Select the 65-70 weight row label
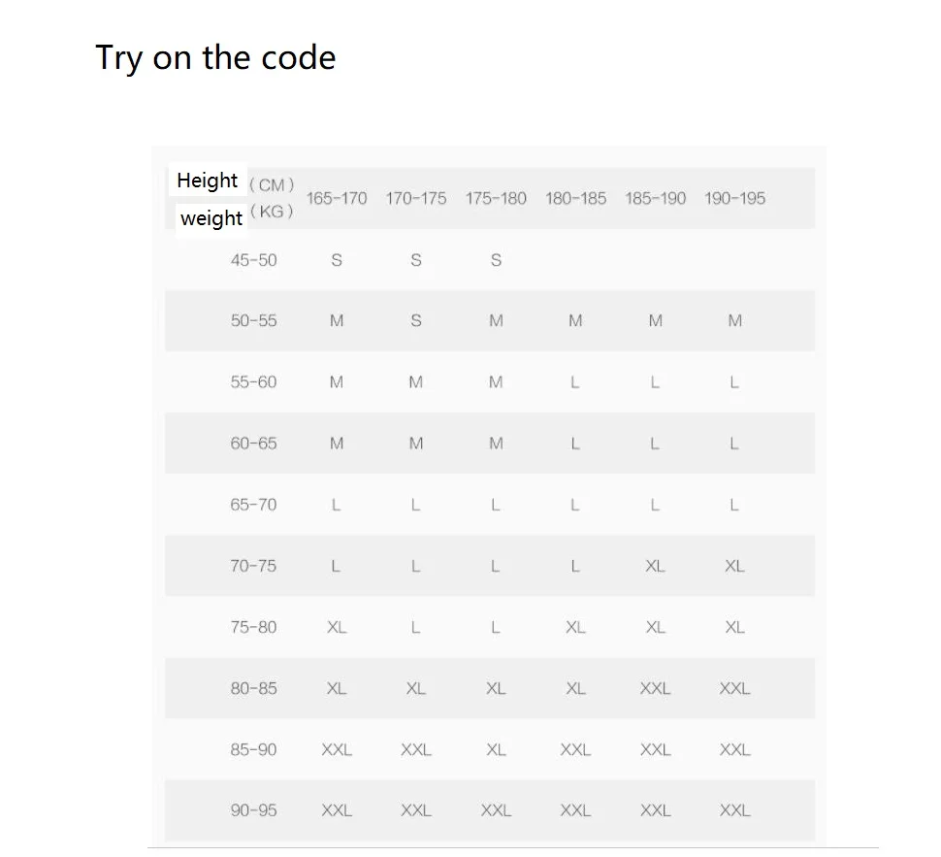Image resolution: width=941 pixels, height=857 pixels. point(254,505)
